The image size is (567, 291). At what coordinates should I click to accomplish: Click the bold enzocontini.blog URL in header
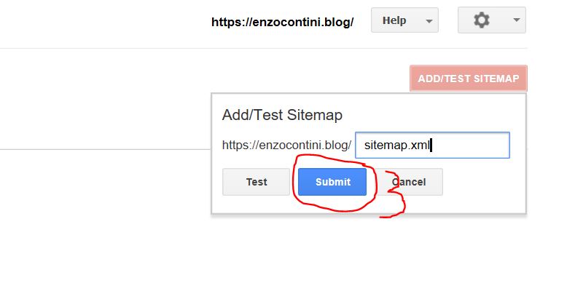(x=282, y=22)
